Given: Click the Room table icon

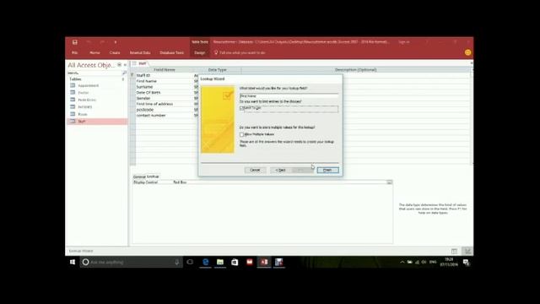Looking at the screenshot, I should click(73, 114).
